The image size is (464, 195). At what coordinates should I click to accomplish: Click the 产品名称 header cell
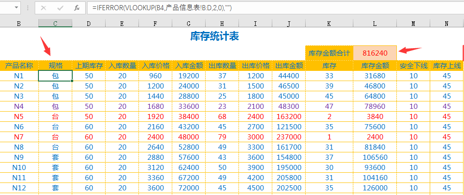point(19,65)
